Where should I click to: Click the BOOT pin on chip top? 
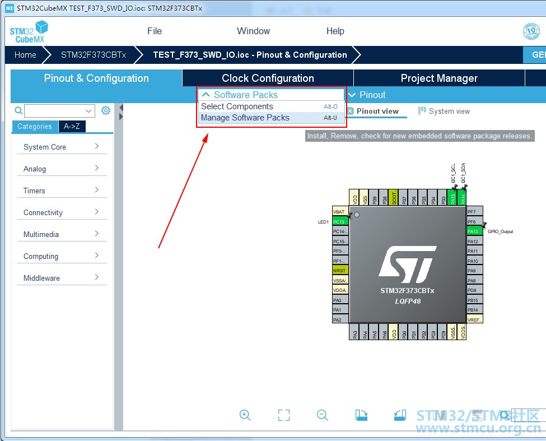(x=394, y=197)
